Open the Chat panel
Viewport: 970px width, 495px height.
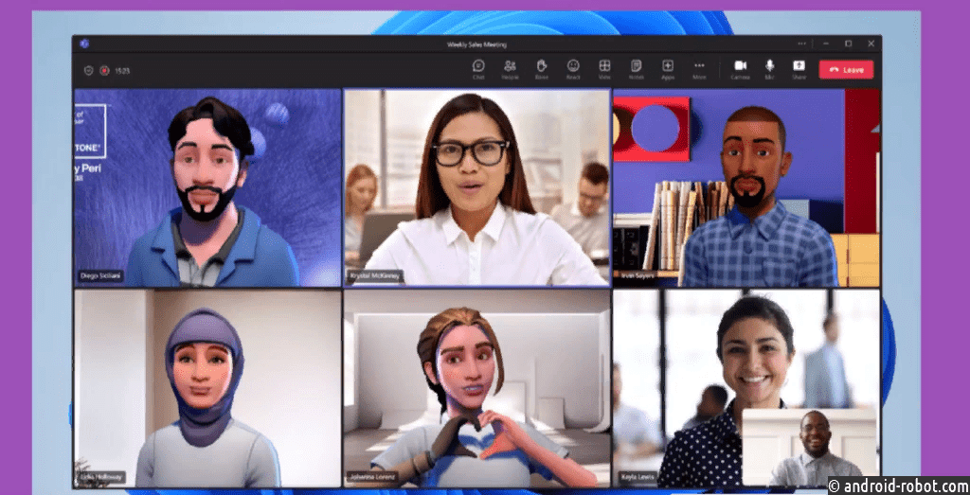point(478,69)
